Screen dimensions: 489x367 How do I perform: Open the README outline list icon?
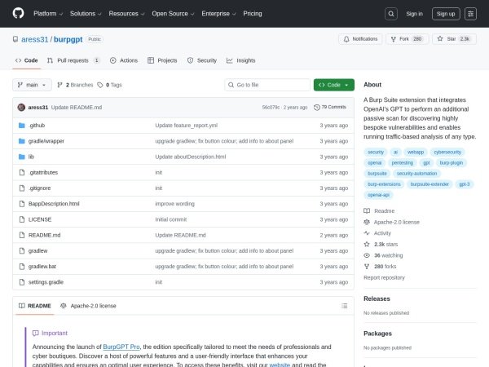pyautogui.click(x=344, y=306)
